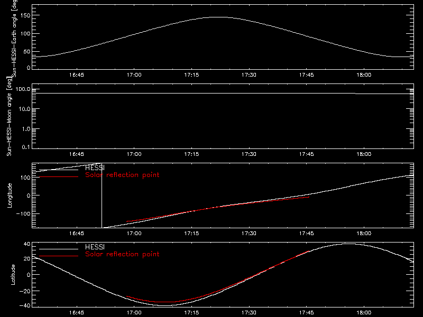Select the 100 tick on Longitude plot
The width and height of the screenshot is (423, 317).
pyautogui.click(x=25, y=178)
